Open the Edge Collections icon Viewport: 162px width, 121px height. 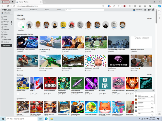click(x=145, y=6)
